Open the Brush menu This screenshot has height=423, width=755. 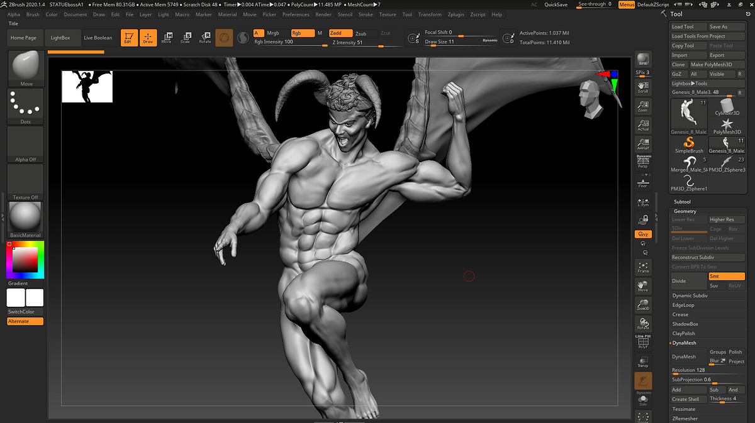tap(33, 14)
